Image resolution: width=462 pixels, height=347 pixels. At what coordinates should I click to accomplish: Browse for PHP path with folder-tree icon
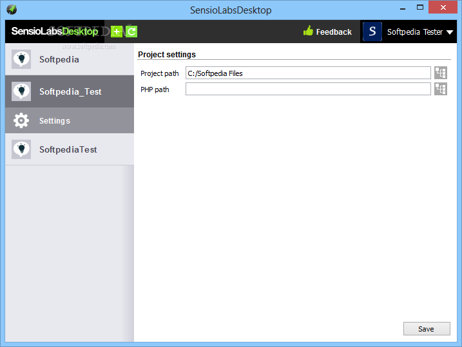441,89
